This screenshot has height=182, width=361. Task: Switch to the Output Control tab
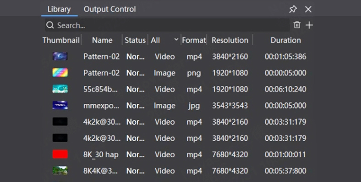click(x=109, y=9)
